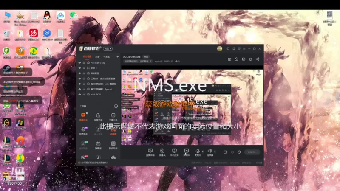Open the hamburger menu in title bar
Viewport: 340px width, 191px height.
(244, 49)
